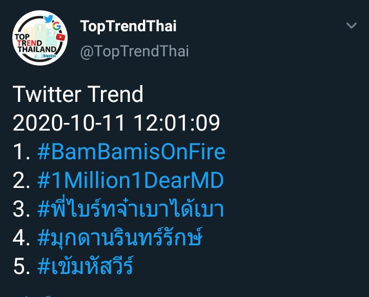This screenshot has width=369, height=297.
Task: Click the rank number '5.' list marker
Action: (x=22, y=267)
